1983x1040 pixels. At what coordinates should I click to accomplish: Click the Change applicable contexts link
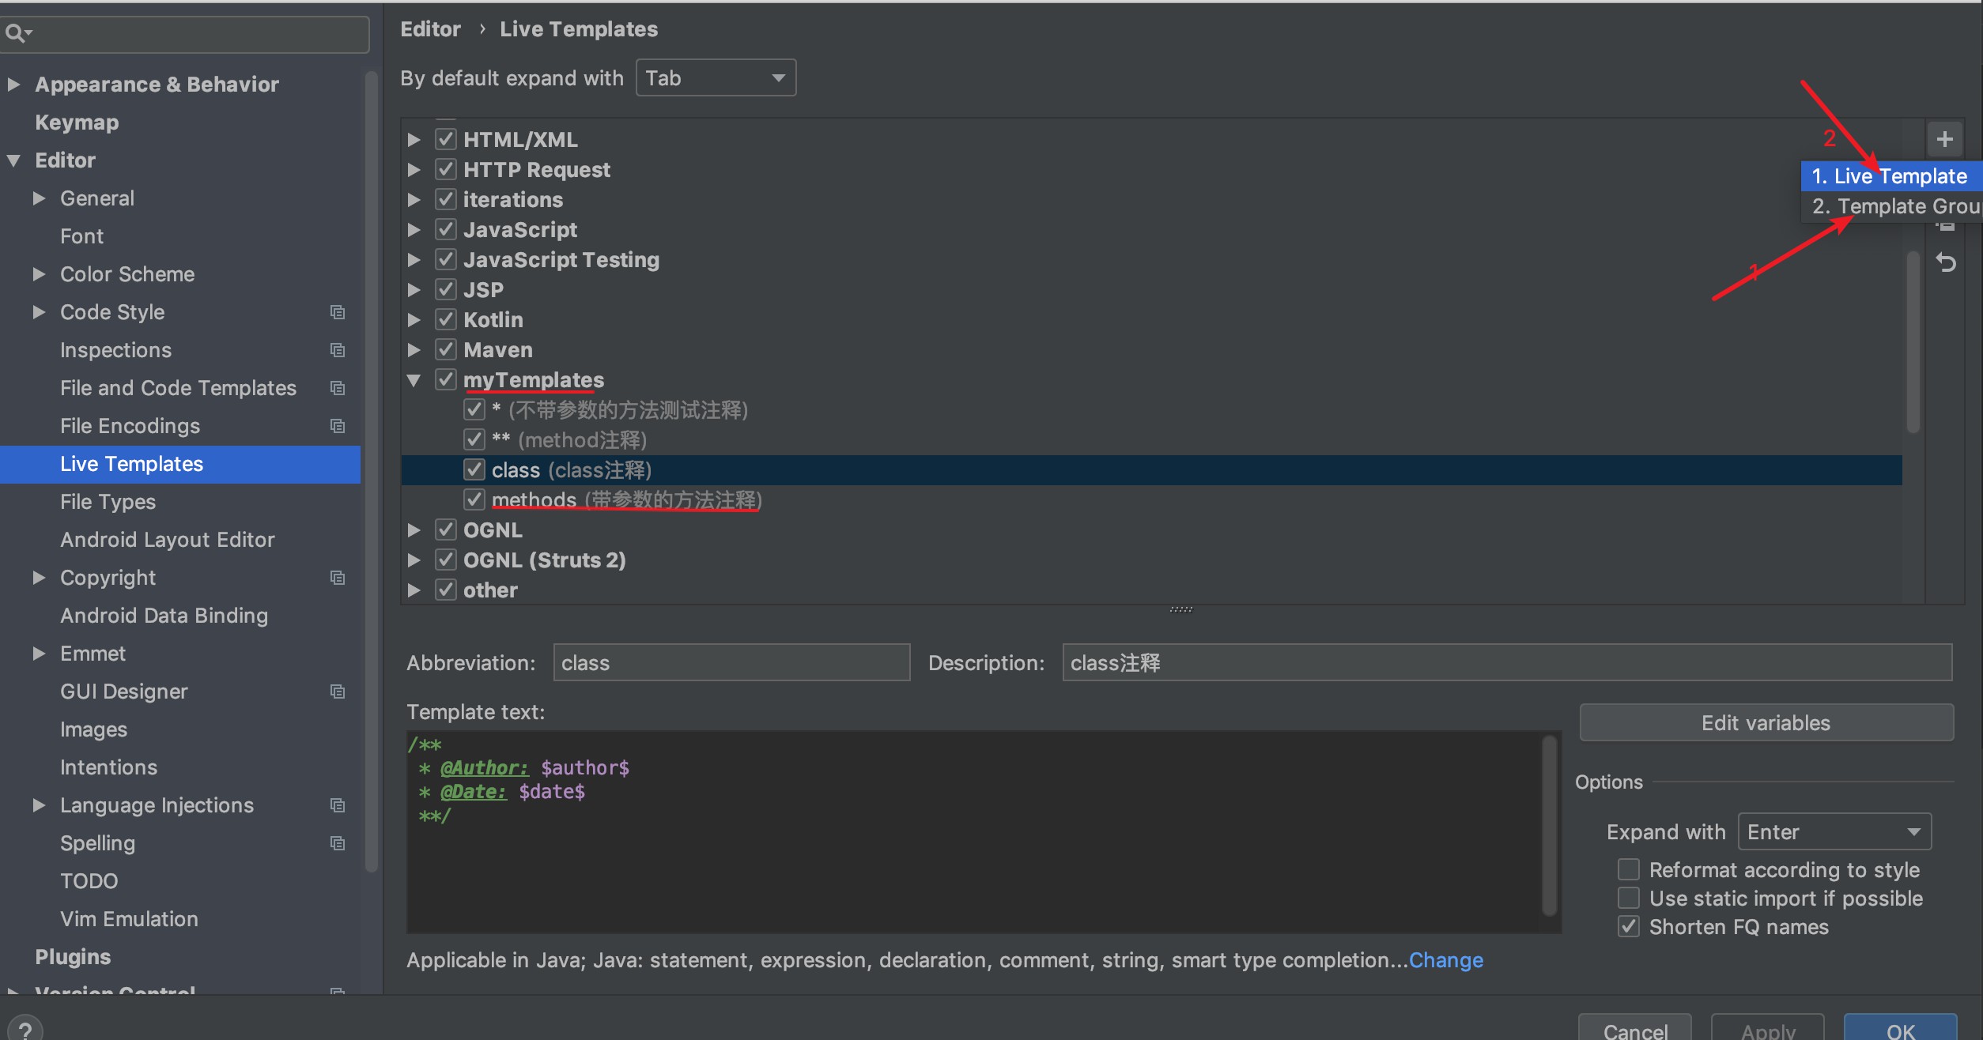click(1445, 959)
